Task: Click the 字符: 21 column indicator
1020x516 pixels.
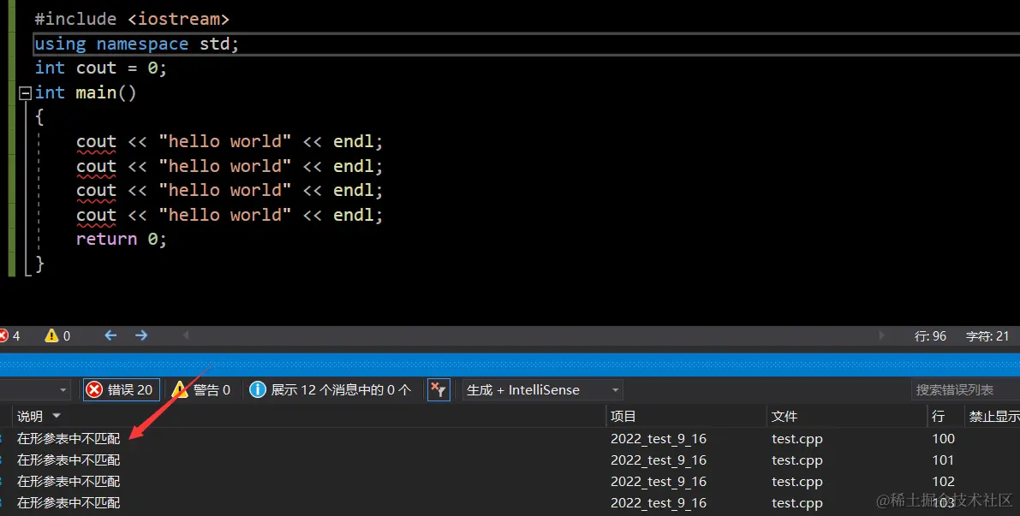Action: pos(987,336)
